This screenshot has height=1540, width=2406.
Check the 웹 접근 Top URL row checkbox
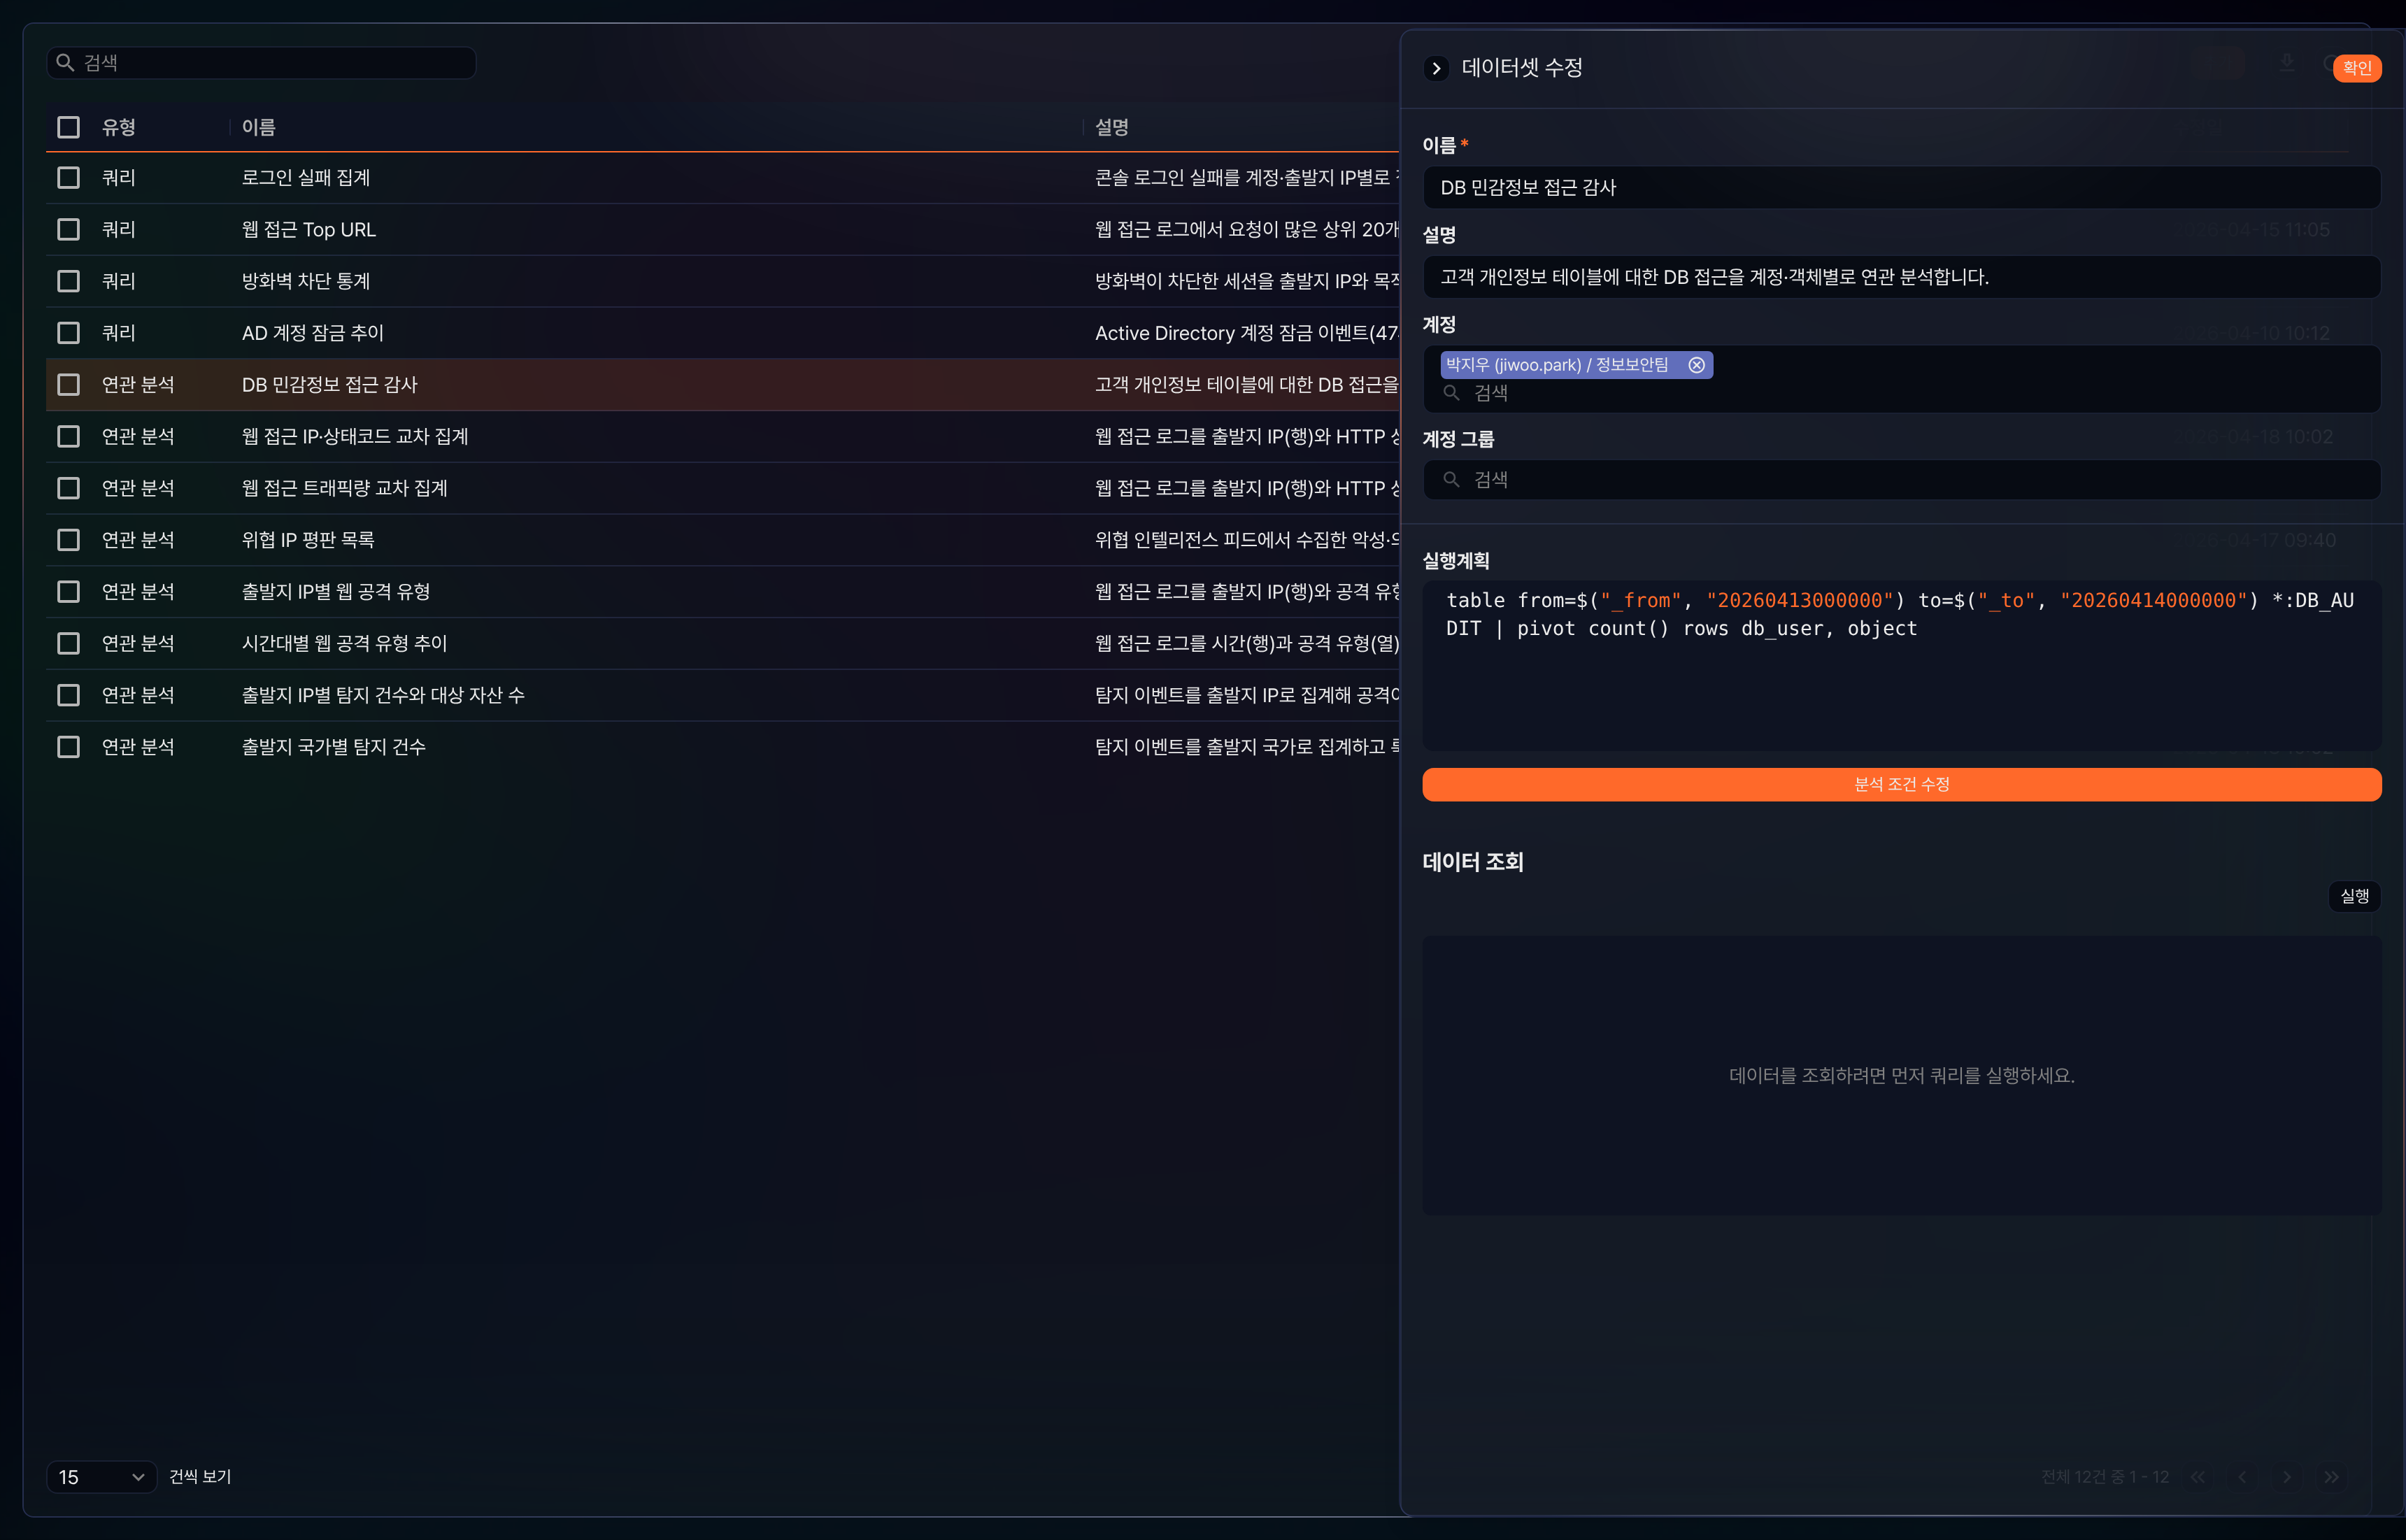tap(68, 230)
